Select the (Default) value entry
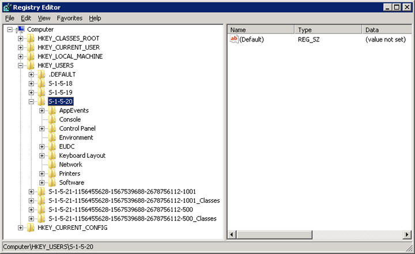Screen dimensions: 415x254 251,39
